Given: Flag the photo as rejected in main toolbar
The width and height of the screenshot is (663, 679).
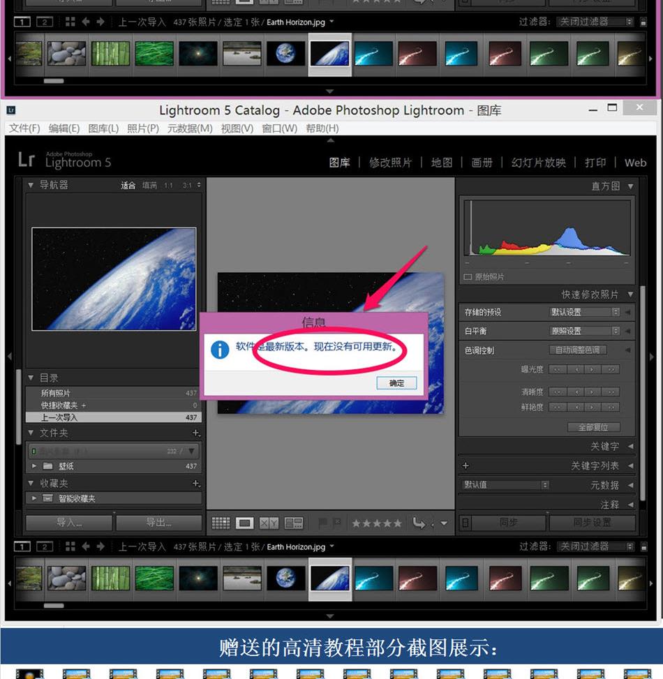Looking at the screenshot, I should coord(337,523).
